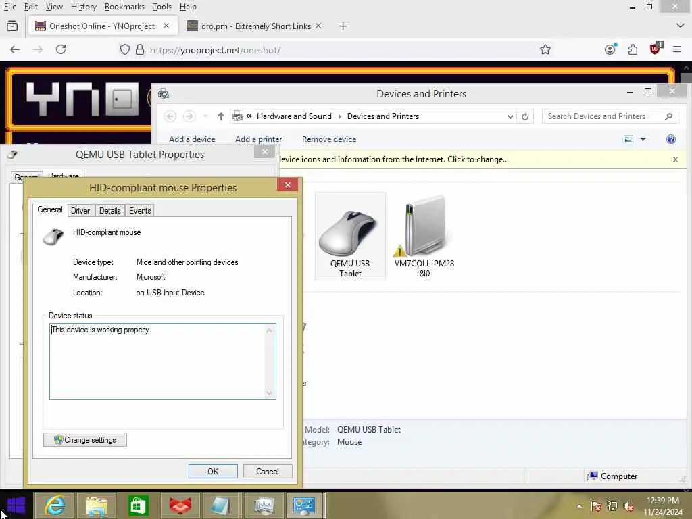Open the Devices and Printers taskbar button
Screen dimensions: 692x519
click(305, 505)
